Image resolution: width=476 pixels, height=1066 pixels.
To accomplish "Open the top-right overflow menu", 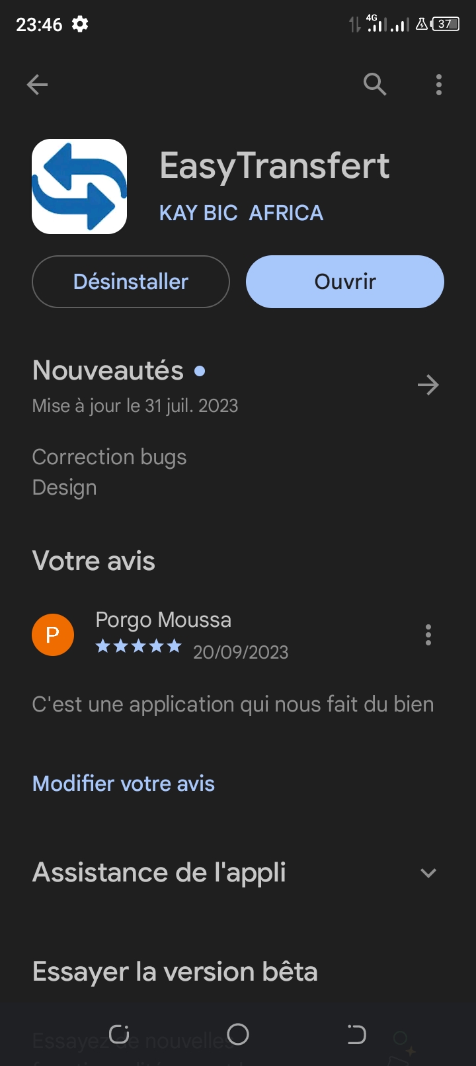I will 439,85.
